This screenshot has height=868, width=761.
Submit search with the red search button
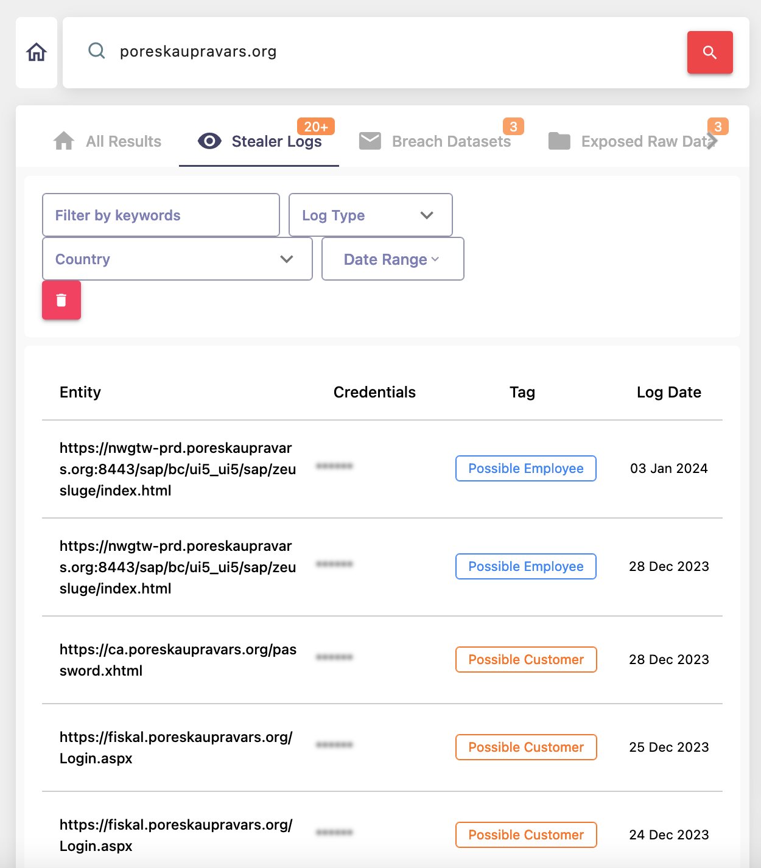pos(710,52)
